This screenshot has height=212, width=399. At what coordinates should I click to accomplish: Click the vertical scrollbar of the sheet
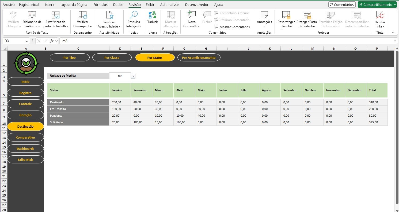pos(397,128)
